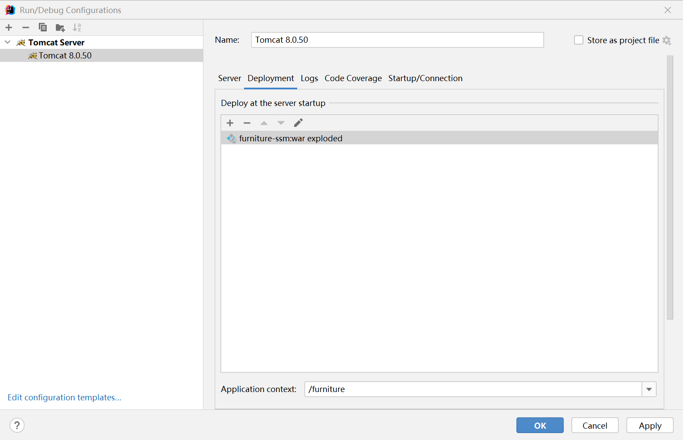The width and height of the screenshot is (683, 440).
Task: Remove selected deployment artifact
Action: click(x=247, y=123)
